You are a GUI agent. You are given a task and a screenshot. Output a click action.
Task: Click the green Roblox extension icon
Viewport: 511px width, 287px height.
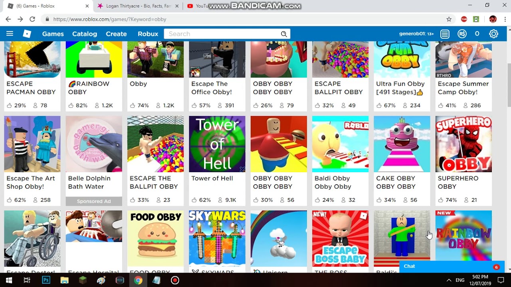point(476,19)
